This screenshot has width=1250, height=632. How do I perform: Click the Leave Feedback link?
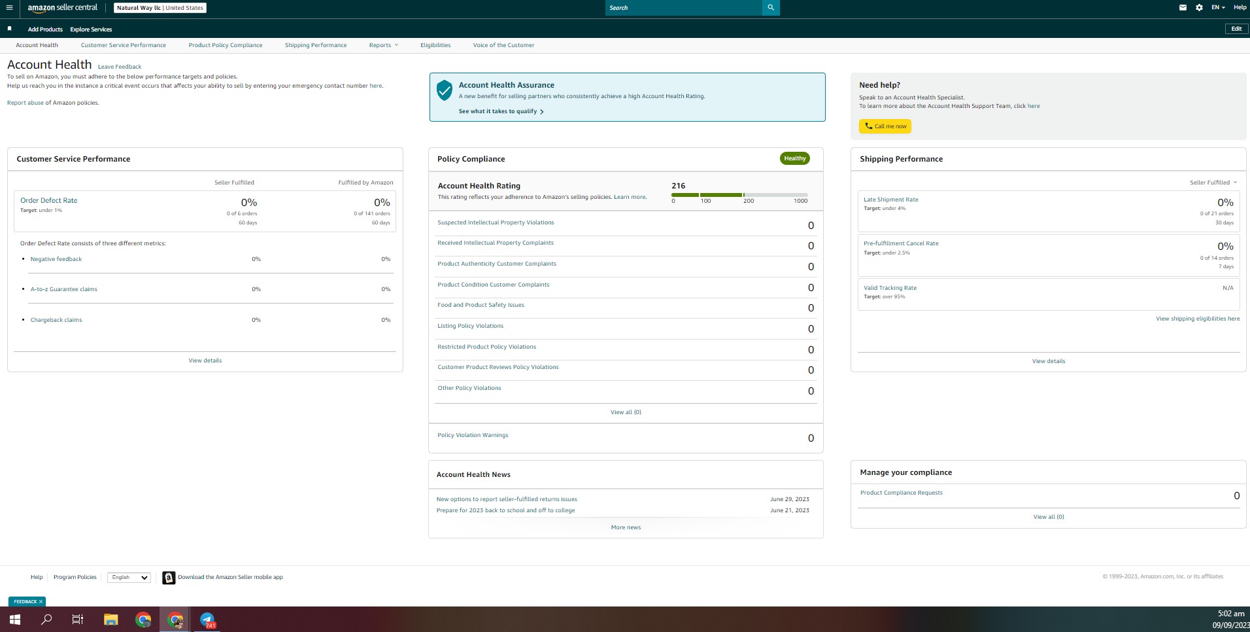[120, 67]
